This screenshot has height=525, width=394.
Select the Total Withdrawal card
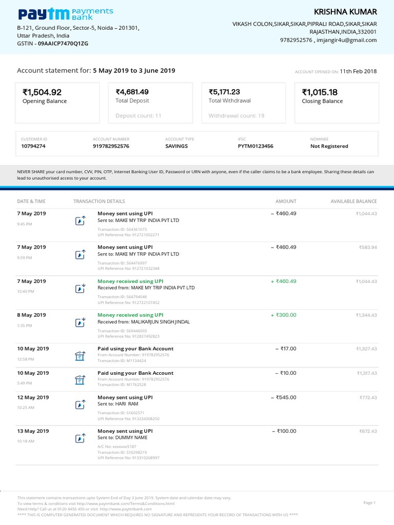[x=243, y=104]
